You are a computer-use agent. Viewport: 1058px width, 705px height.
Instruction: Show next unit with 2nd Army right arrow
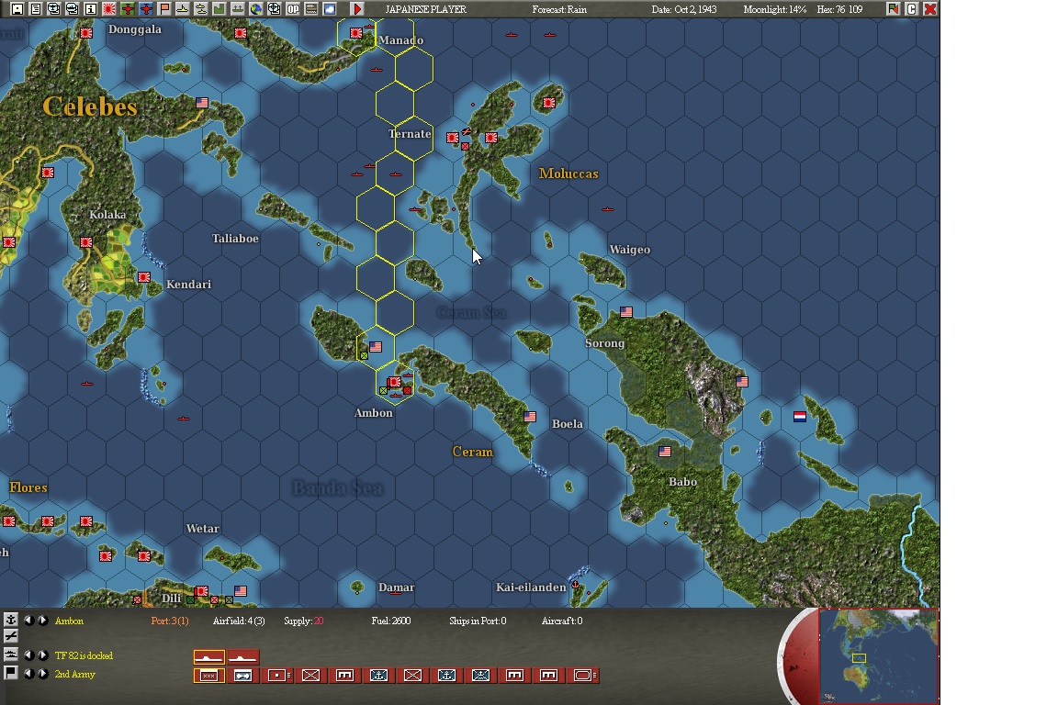pyautogui.click(x=42, y=673)
